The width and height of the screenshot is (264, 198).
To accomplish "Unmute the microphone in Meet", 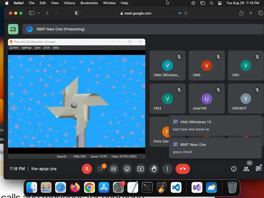I will 87,169.
